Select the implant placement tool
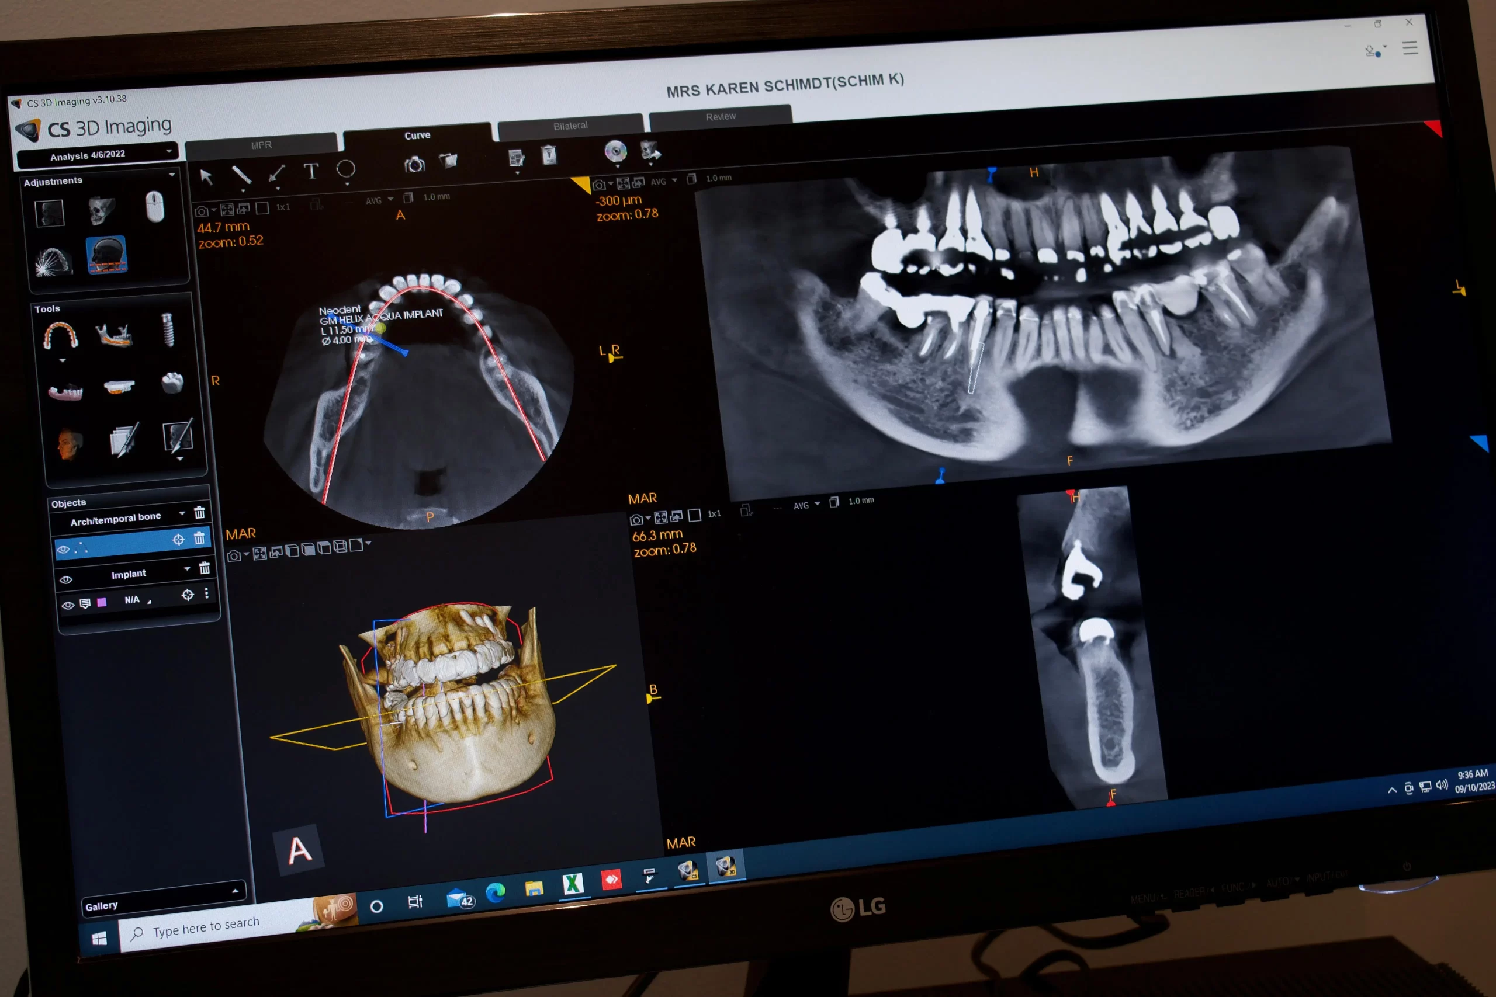The image size is (1496, 997). tap(167, 329)
